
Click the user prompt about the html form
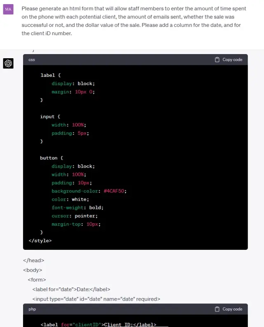(x=134, y=21)
